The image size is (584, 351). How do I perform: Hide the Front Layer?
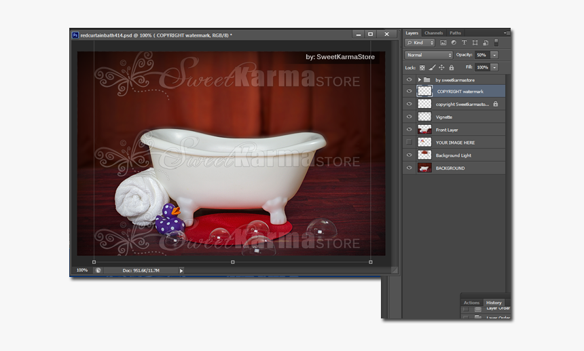point(409,130)
